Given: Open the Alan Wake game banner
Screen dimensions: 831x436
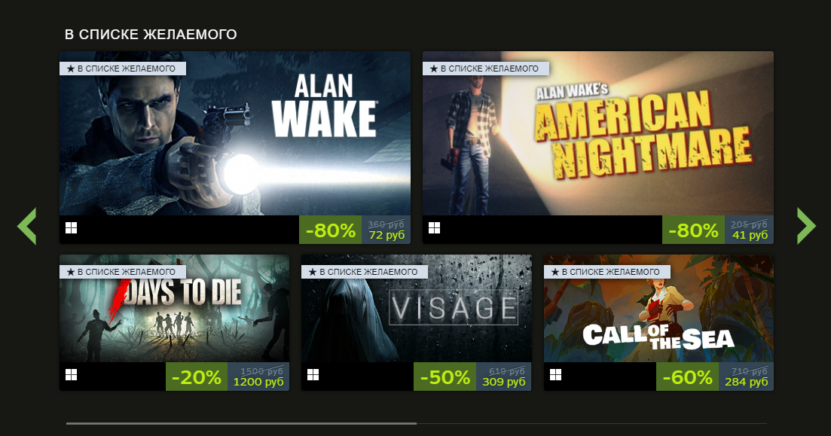Looking at the screenshot, I should point(235,133).
